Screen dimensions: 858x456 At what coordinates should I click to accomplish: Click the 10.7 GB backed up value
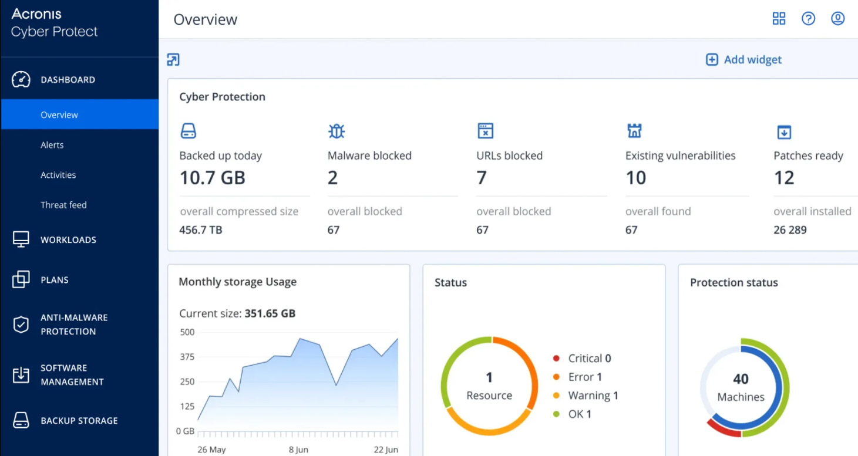point(212,177)
